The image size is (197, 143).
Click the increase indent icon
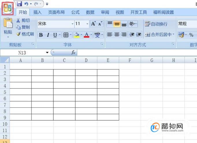tap(139, 34)
